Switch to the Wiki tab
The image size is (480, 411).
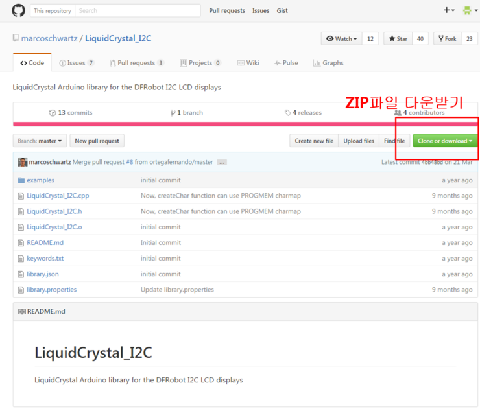pos(248,63)
